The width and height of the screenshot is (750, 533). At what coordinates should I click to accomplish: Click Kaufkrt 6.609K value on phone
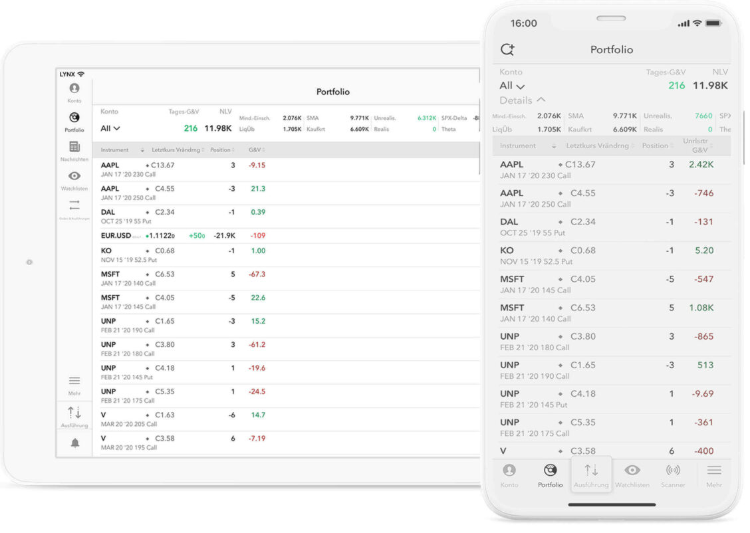[625, 130]
